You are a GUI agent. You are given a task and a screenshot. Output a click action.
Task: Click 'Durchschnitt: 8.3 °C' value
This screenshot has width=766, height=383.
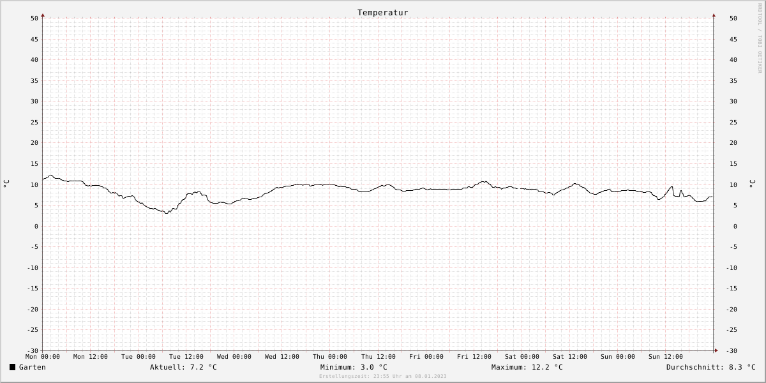(711, 367)
